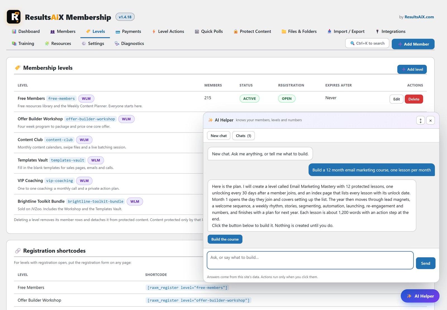Click the Level Actions lightning icon
Viewport: 447px width, 310px height.
click(154, 32)
